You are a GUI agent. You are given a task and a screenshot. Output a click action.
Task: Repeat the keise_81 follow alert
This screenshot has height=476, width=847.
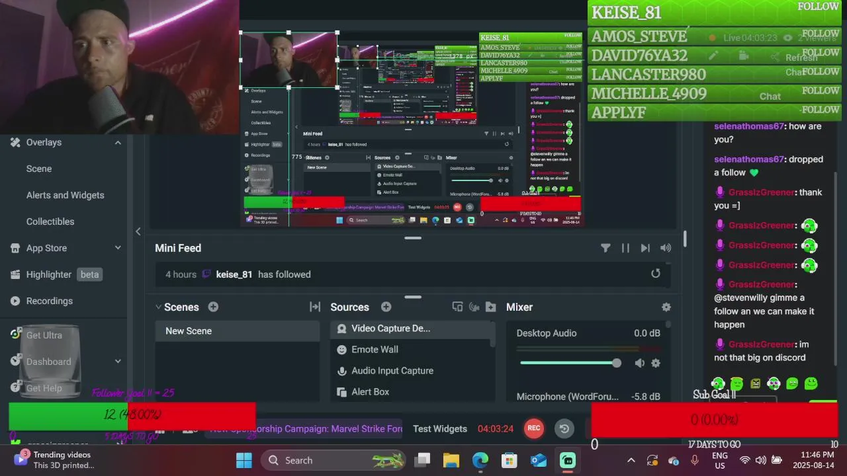click(x=656, y=274)
